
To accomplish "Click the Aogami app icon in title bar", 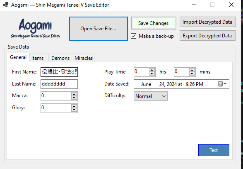I will 6,5.
